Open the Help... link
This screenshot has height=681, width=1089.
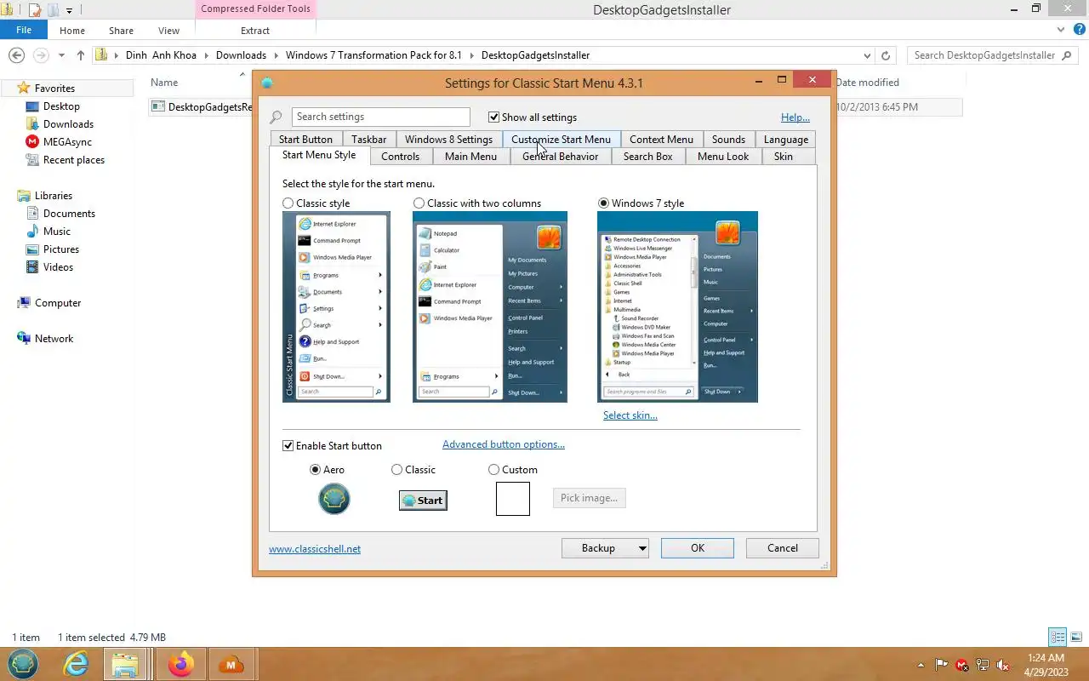pos(795,117)
